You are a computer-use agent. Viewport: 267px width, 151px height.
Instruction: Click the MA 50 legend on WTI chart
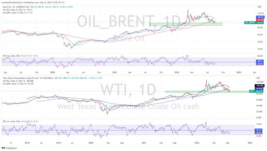(16, 81)
